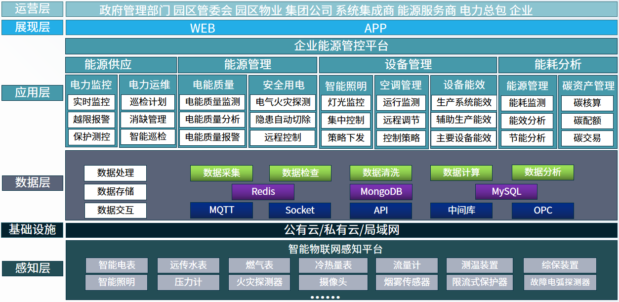This screenshot has height=302, width=619.
Task: Click the "企业能源管控平台" title bar
Action: (342, 46)
